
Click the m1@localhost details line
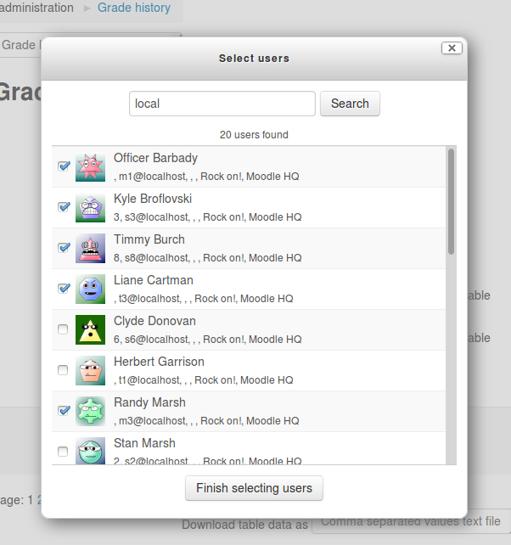tap(206, 177)
